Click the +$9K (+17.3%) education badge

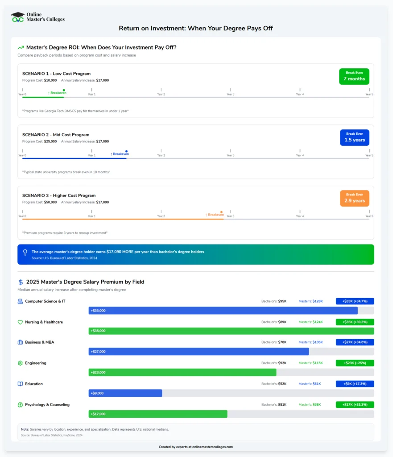pyautogui.click(x=355, y=384)
